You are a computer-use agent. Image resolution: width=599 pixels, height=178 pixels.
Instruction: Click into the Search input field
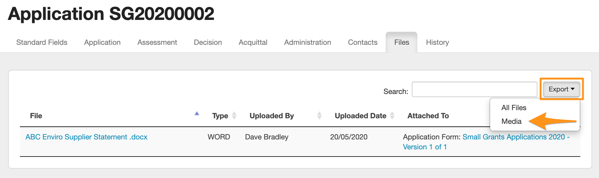(474, 90)
